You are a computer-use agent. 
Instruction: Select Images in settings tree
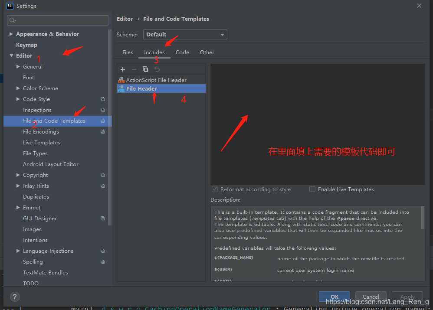(x=32, y=229)
